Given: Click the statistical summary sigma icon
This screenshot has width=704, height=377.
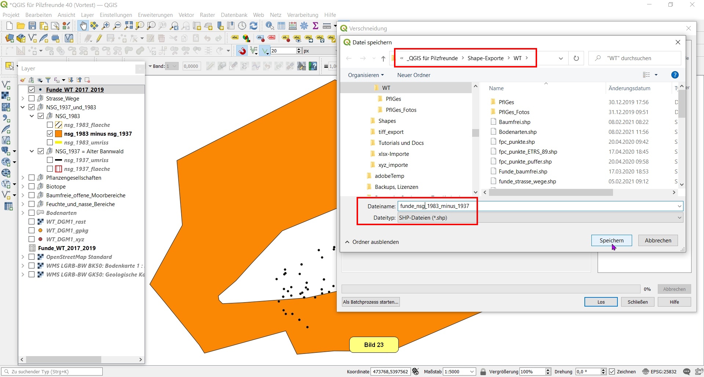Looking at the screenshot, I should coord(315,26).
